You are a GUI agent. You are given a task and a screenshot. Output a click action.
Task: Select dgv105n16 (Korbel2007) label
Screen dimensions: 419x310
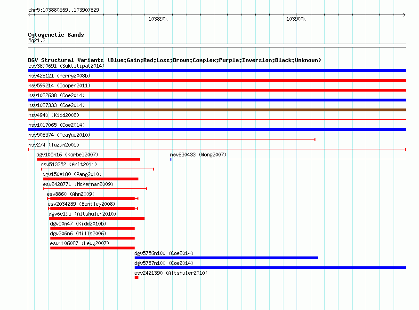[x=67, y=155]
